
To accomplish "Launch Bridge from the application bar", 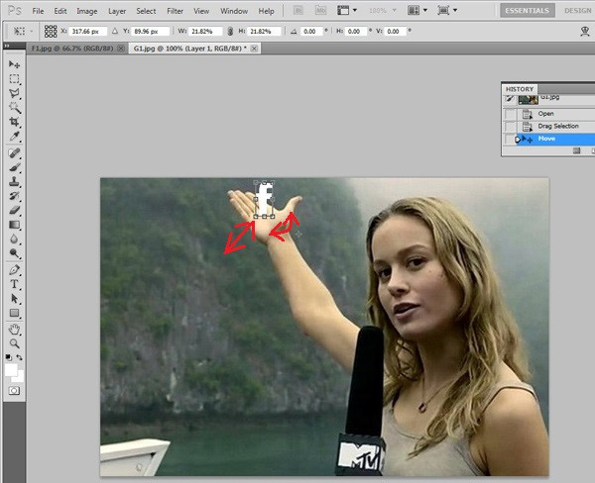I will (298, 11).
